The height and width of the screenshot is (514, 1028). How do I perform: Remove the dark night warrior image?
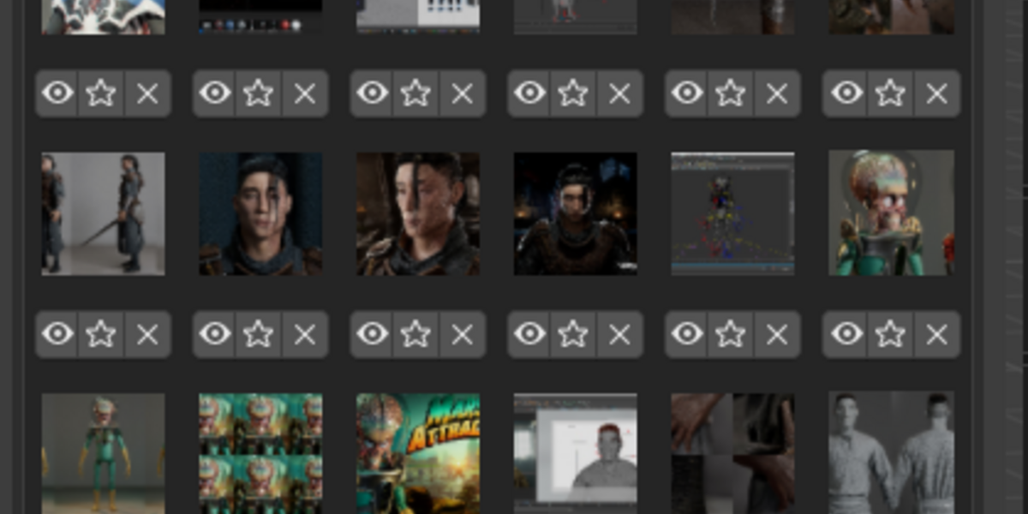coord(620,93)
